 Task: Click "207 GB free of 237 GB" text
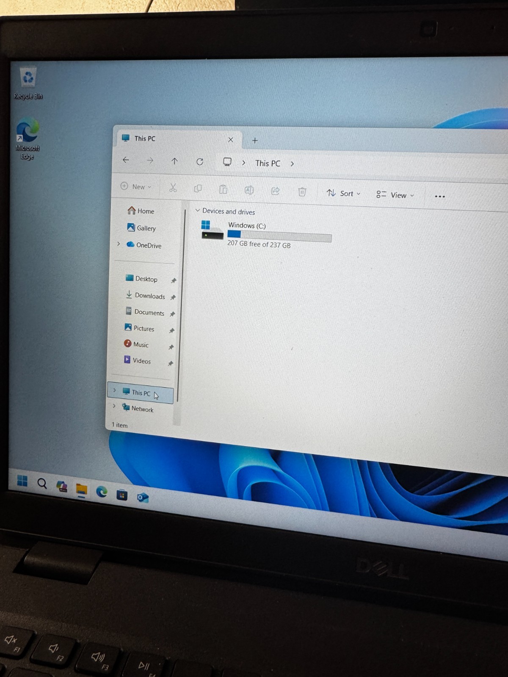[x=259, y=244]
